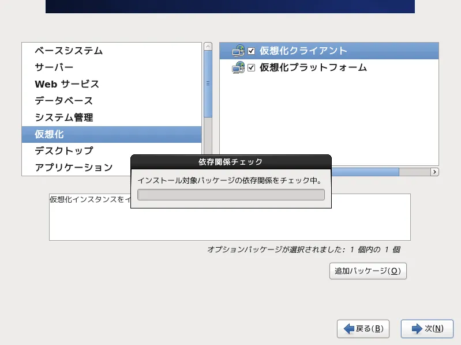Click the blue next arrow icon
The image size is (461, 345).
click(x=417, y=328)
